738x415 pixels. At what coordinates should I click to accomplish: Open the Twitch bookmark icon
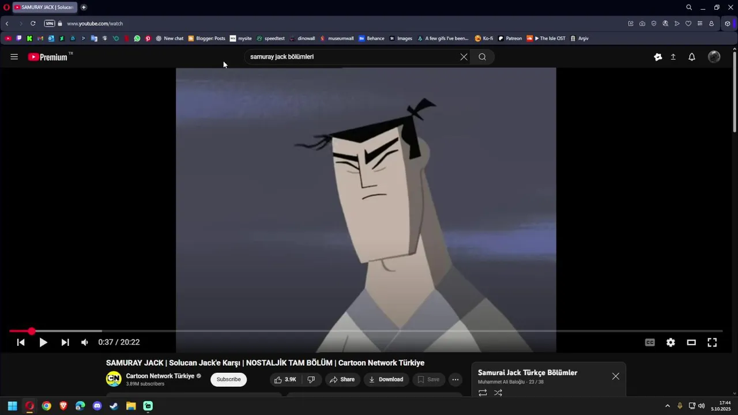pyautogui.click(x=19, y=39)
